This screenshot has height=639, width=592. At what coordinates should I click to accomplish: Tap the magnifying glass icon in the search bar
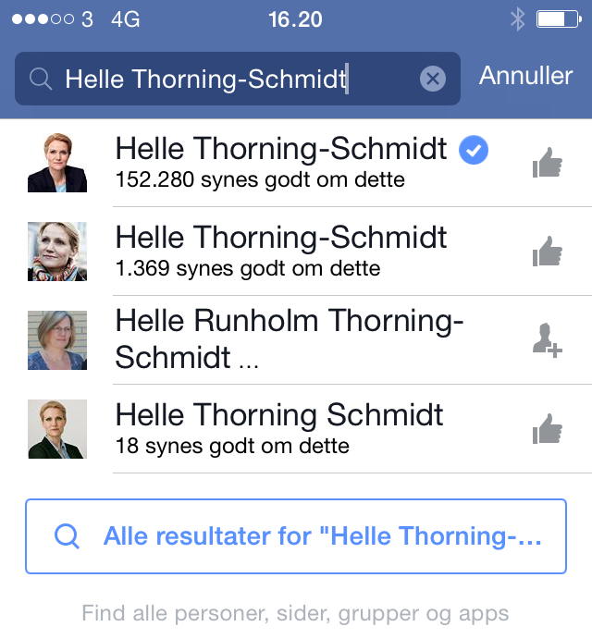tap(41, 79)
